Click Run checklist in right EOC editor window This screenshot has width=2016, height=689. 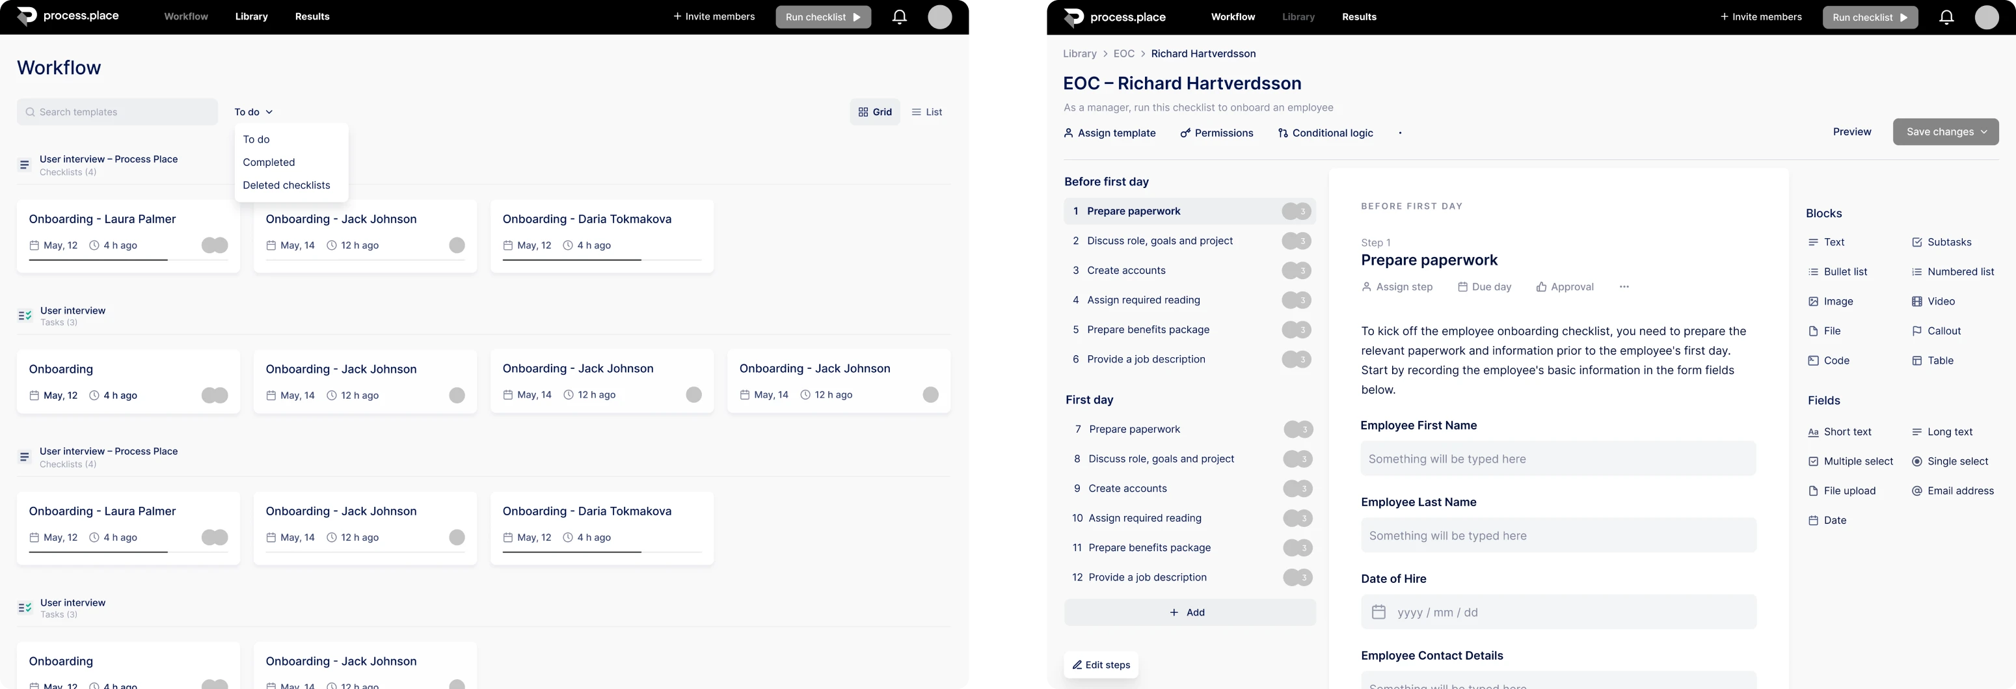tap(1870, 17)
